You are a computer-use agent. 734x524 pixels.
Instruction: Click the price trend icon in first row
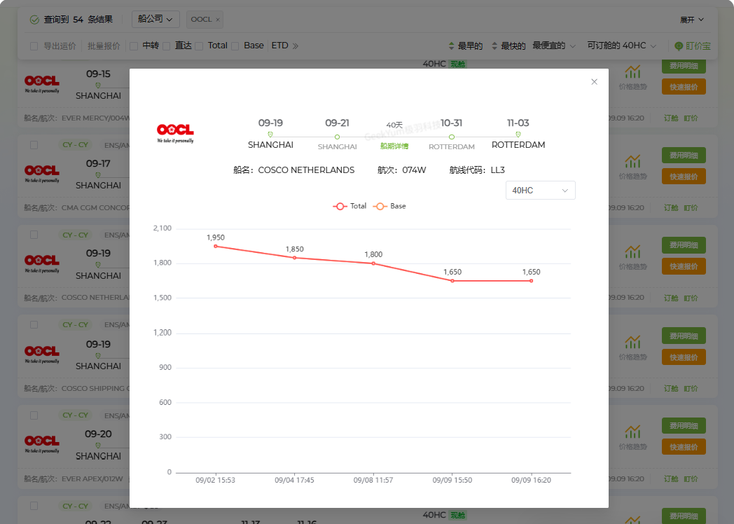coord(633,72)
